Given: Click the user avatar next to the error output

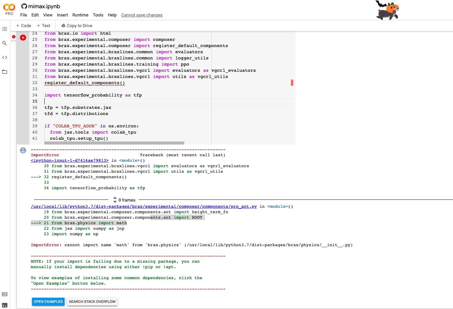Looking at the screenshot, I should pos(23,150).
